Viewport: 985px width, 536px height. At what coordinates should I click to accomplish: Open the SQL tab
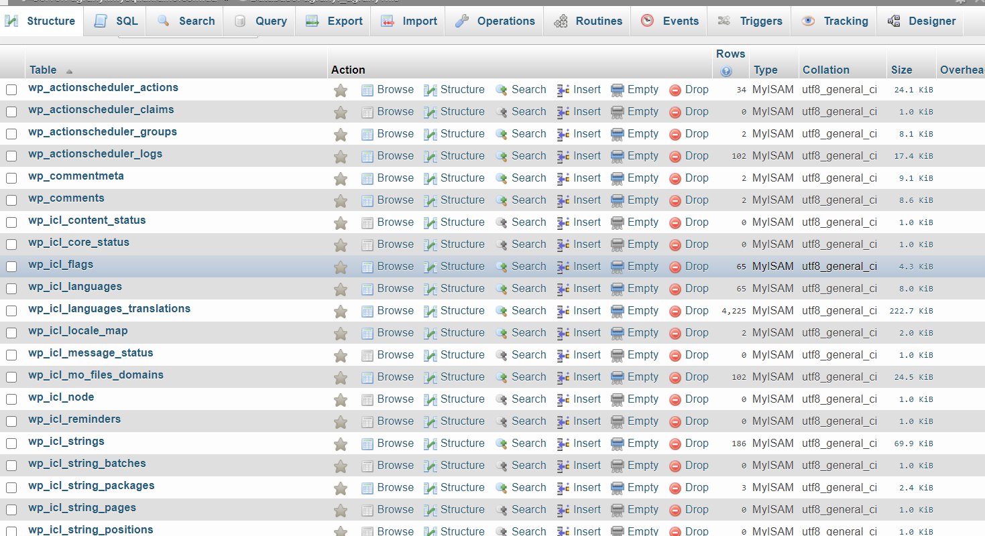coord(116,21)
